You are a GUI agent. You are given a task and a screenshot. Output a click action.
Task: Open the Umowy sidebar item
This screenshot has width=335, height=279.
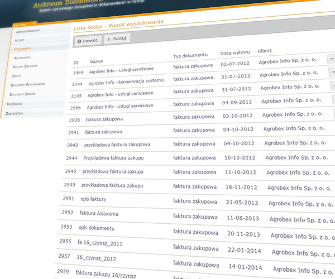(16, 76)
